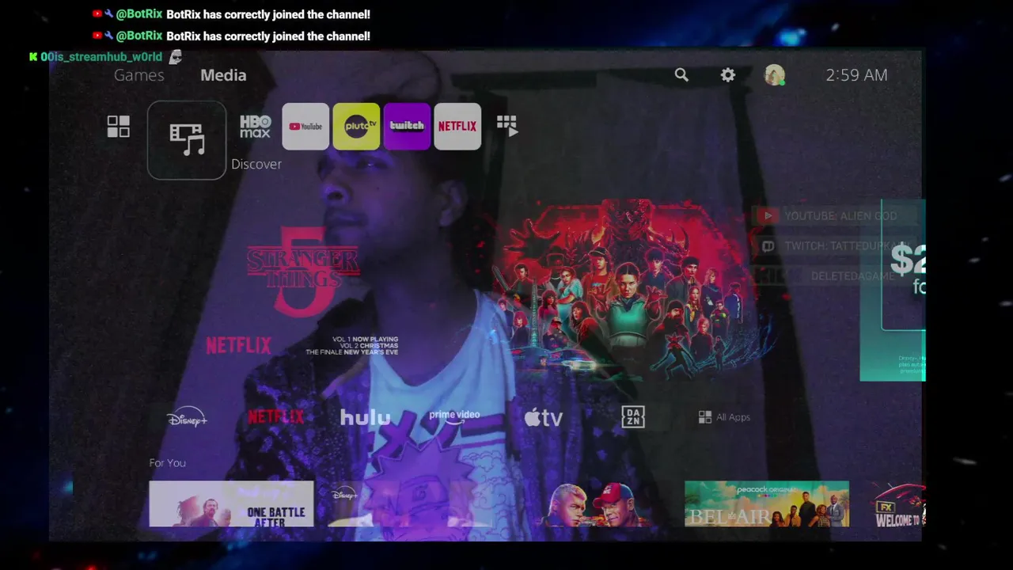Launch the HBO Max app
The width and height of the screenshot is (1013, 570).
[x=256, y=127]
